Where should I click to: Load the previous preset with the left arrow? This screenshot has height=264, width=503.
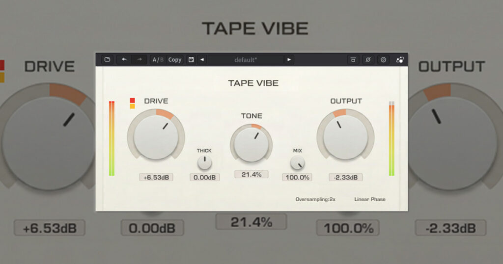click(202, 59)
